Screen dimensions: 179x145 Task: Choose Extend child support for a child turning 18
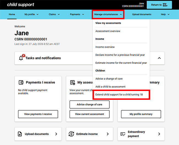[x=119, y=95]
